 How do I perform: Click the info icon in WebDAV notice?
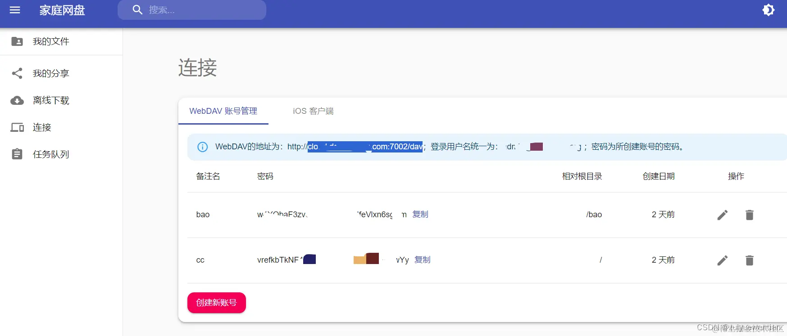point(203,147)
